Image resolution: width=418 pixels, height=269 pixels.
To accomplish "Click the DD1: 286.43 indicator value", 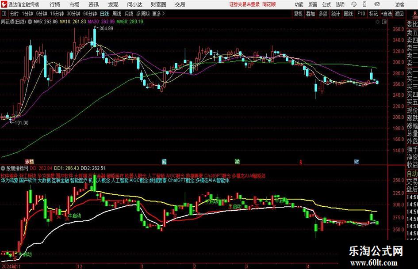I will (x=66, y=168).
